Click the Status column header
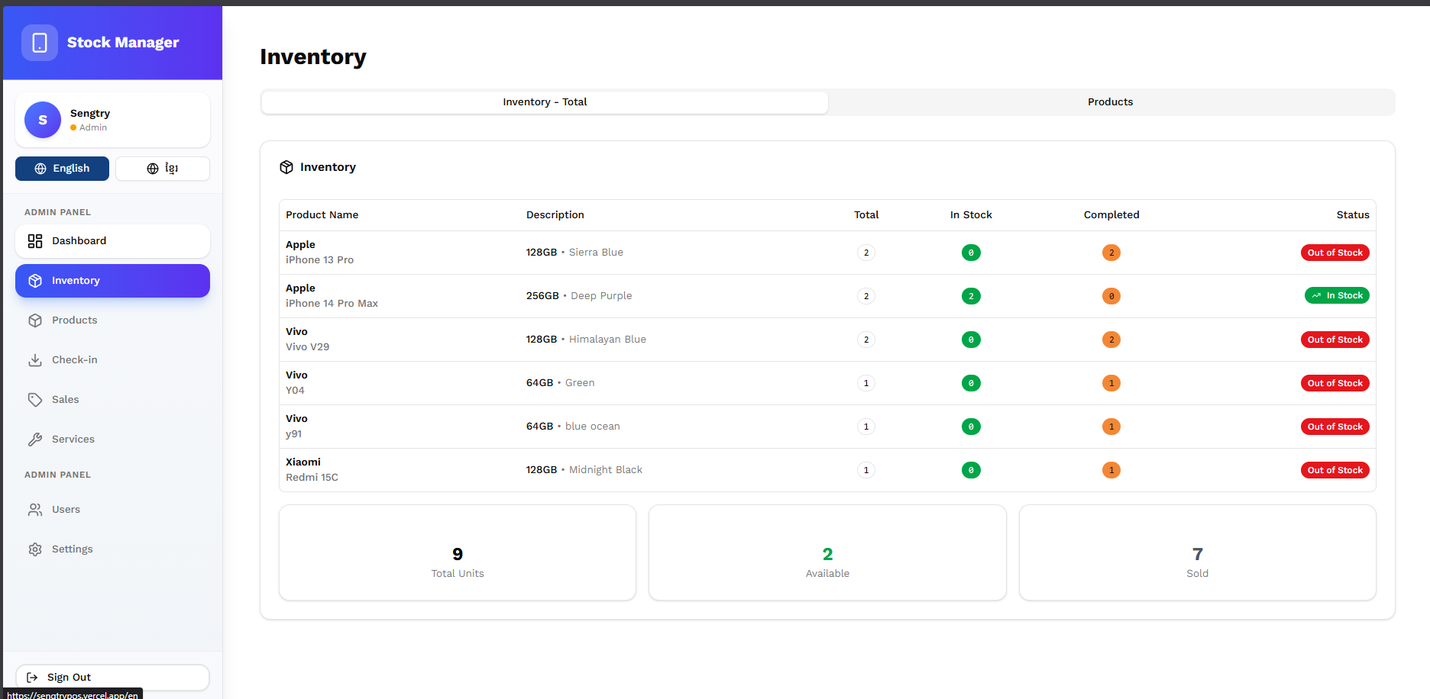 click(1353, 215)
